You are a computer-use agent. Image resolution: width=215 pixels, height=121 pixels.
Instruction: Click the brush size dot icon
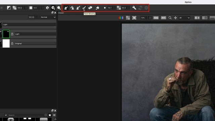pyautogui.click(x=105, y=8)
